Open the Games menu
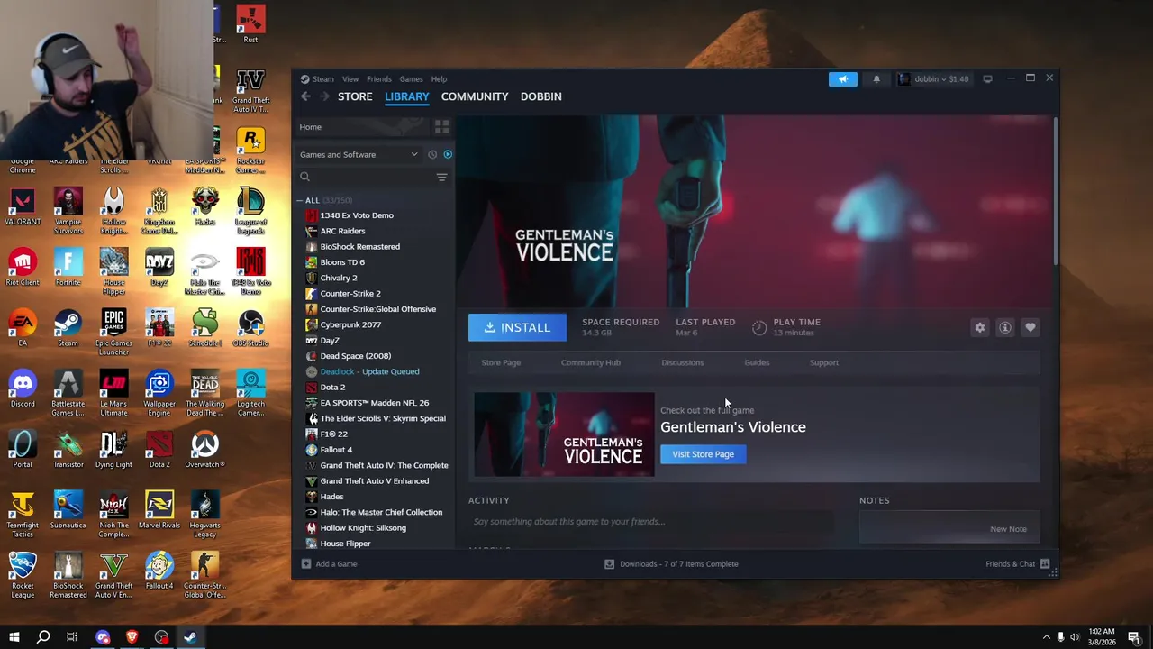The width and height of the screenshot is (1153, 649). [411, 79]
